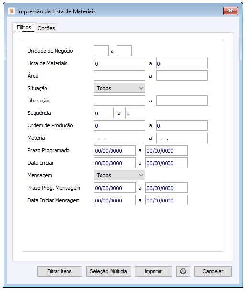Click the Ordem de Produção label
Viewport: 246px width, 292px height.
(50, 125)
